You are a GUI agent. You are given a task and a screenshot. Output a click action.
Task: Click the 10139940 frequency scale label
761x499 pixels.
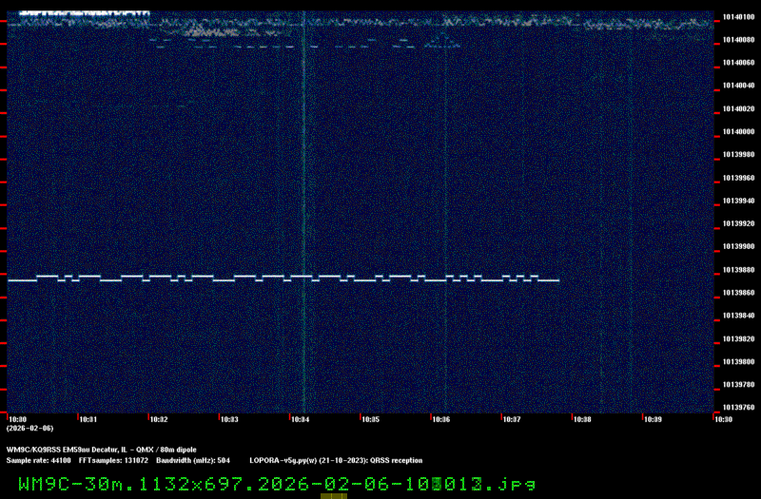(738, 201)
